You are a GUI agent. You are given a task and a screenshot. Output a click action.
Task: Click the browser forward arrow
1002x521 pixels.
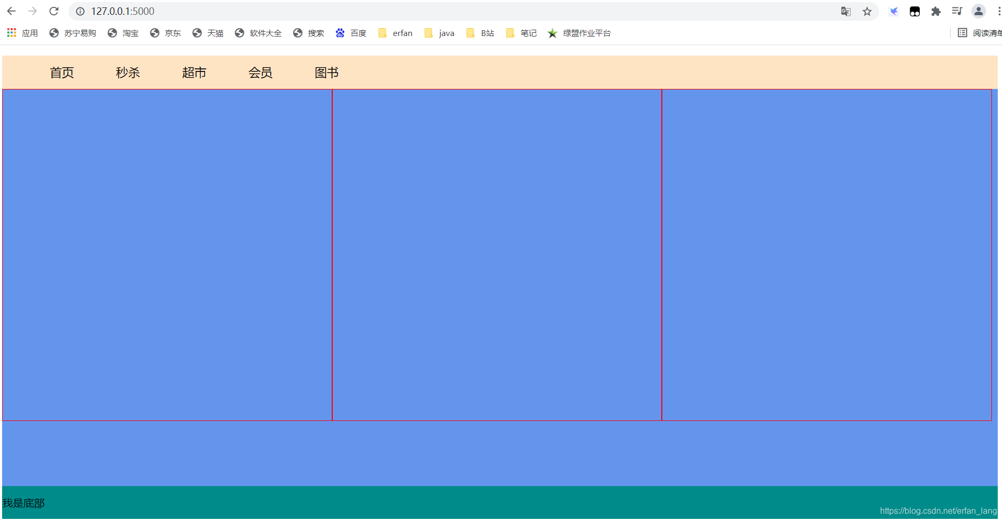tap(32, 11)
